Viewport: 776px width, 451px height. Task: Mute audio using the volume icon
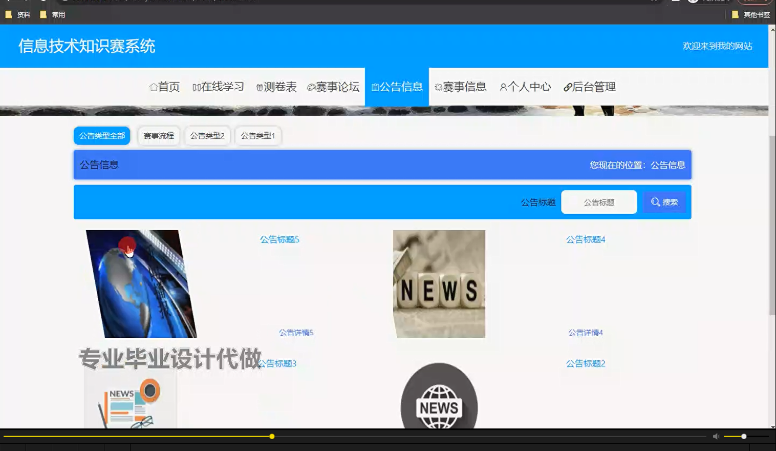click(716, 436)
